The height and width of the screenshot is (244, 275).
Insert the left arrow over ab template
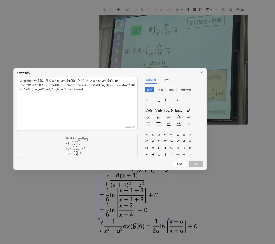click(x=188, y=117)
